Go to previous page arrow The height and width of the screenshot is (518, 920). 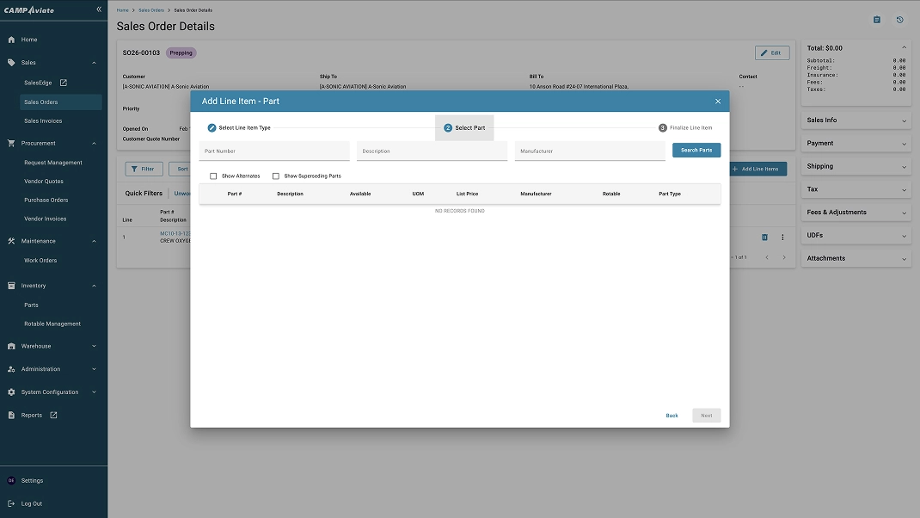767,257
